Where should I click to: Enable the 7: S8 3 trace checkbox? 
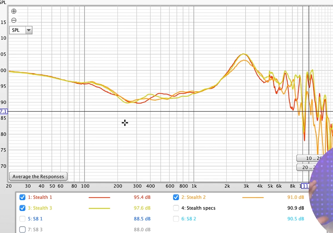point(22,230)
